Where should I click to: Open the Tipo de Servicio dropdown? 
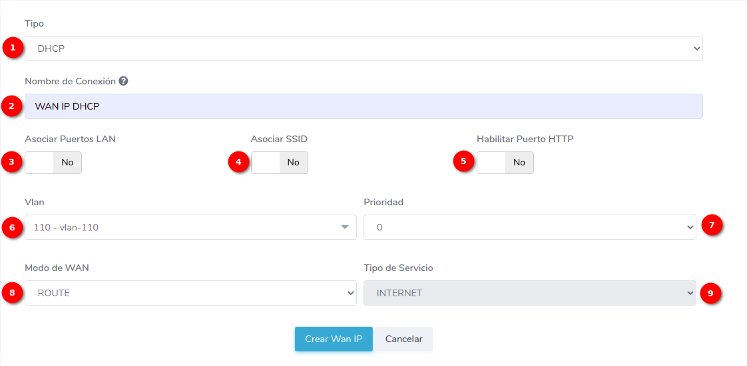coord(529,293)
